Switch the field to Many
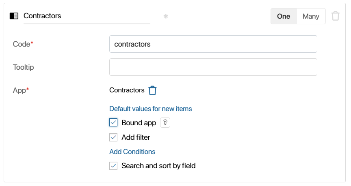 [311, 16]
